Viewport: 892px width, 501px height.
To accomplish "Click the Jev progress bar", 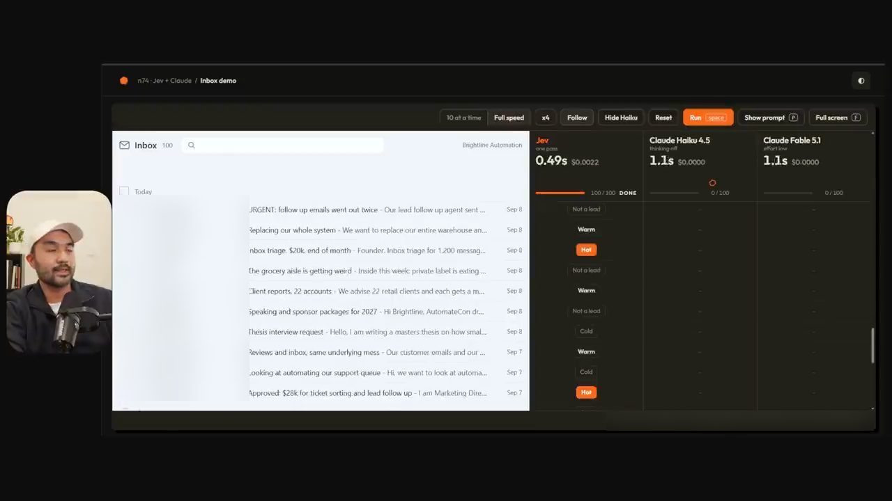I will pyautogui.click(x=560, y=193).
